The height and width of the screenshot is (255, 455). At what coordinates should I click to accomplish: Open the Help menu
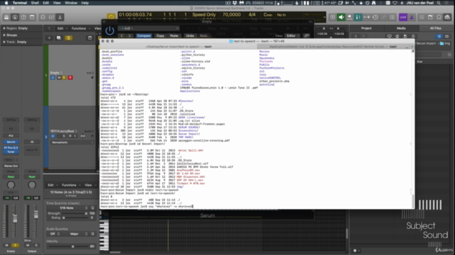click(85, 3)
